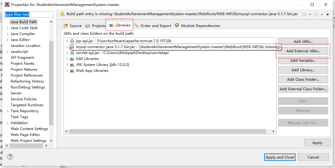This screenshot has width=335, height=168.
Task: Select Web Project Settings in sidebar
Action: coord(29,141)
